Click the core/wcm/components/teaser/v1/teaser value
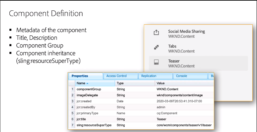Screen dimensions: 257x132 tap(184, 125)
